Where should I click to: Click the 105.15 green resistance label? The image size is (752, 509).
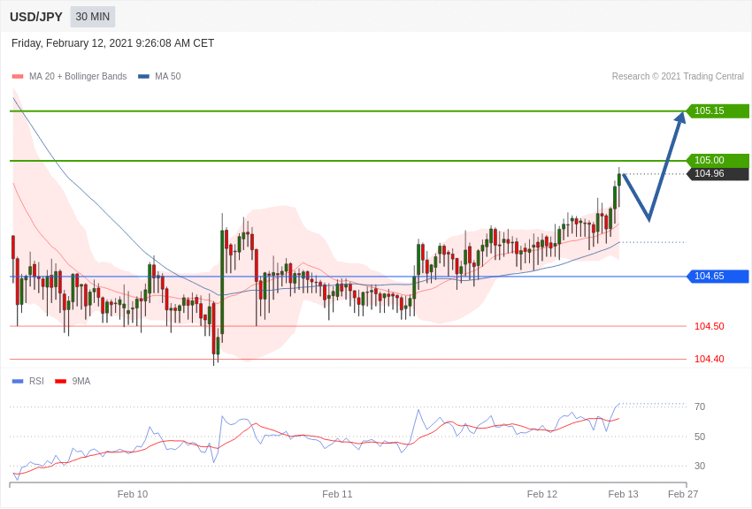[x=718, y=110]
